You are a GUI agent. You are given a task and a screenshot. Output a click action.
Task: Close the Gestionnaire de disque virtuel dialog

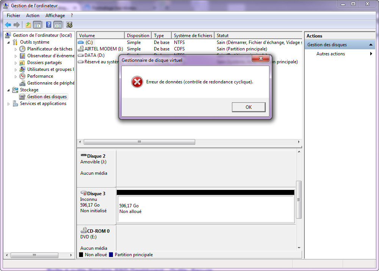click(x=261, y=58)
